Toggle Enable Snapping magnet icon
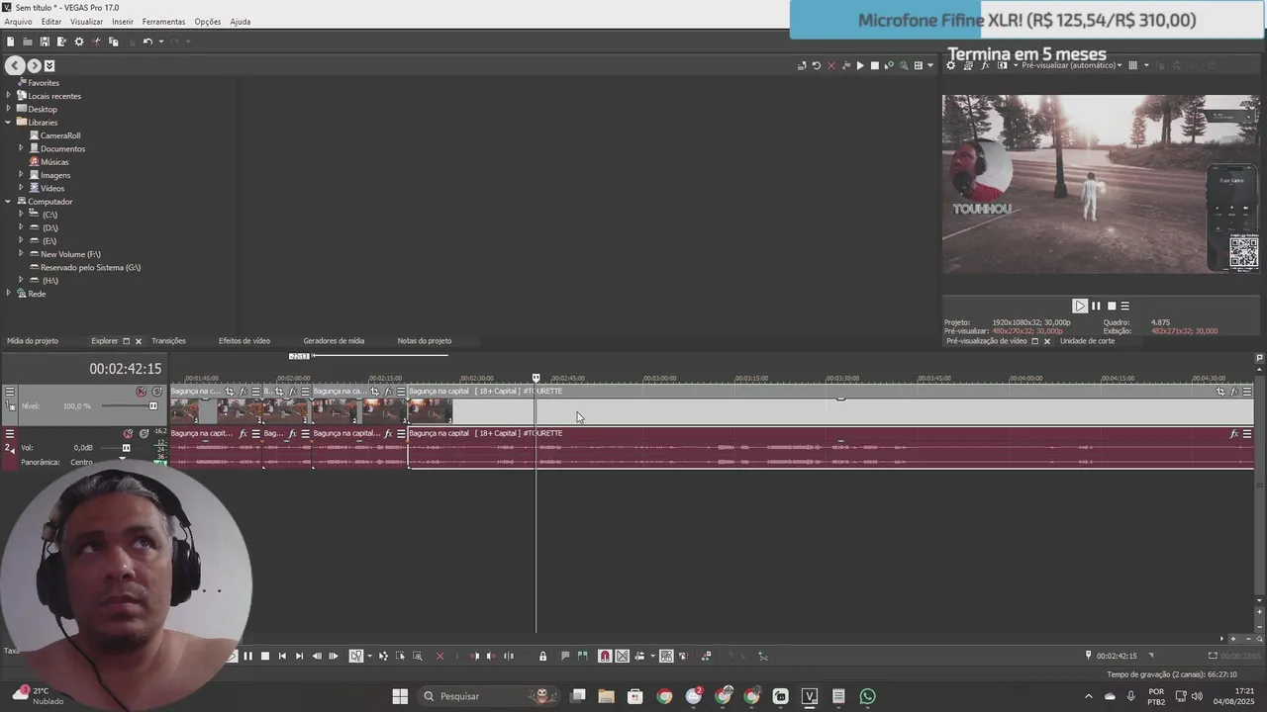The image size is (1267, 712). coord(605,656)
